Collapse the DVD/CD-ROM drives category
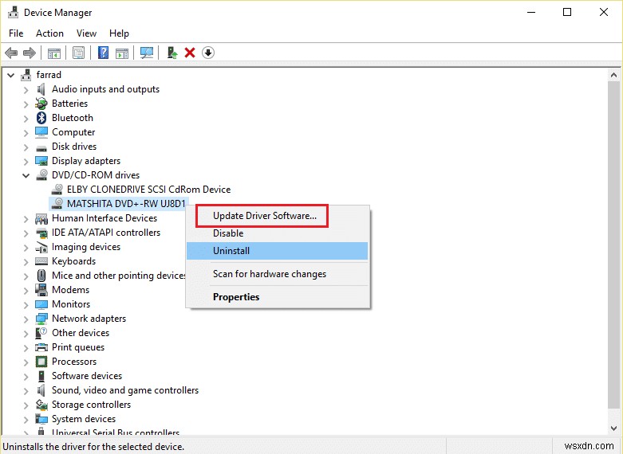The image size is (623, 454). (x=26, y=175)
